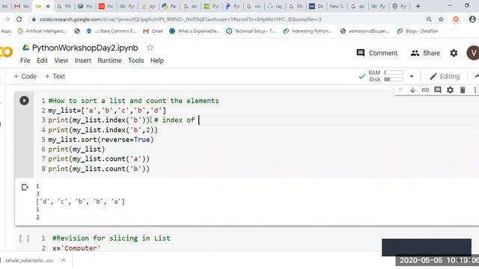479x269 pixels.
Task: Open admissions@super bookmark
Action: [364, 31]
